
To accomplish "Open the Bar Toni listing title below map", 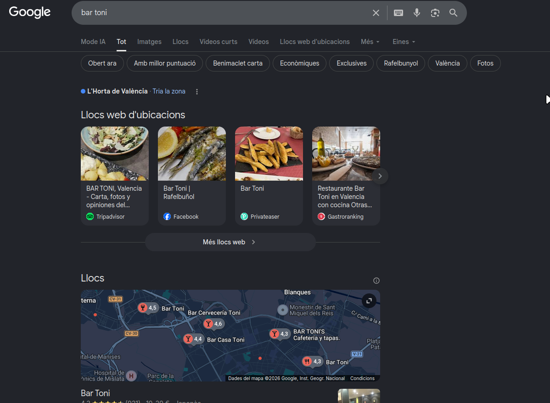I will click(95, 393).
